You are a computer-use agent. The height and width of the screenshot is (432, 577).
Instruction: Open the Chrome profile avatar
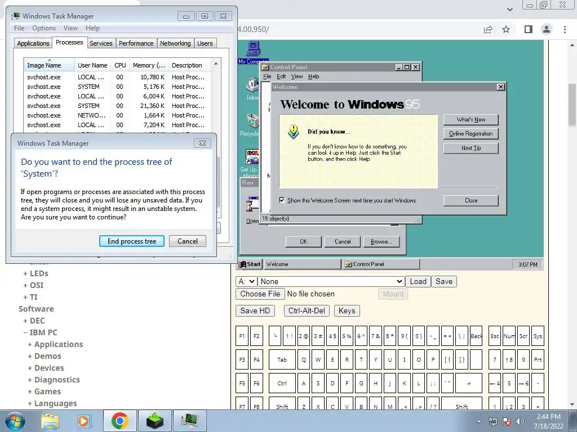point(547,29)
